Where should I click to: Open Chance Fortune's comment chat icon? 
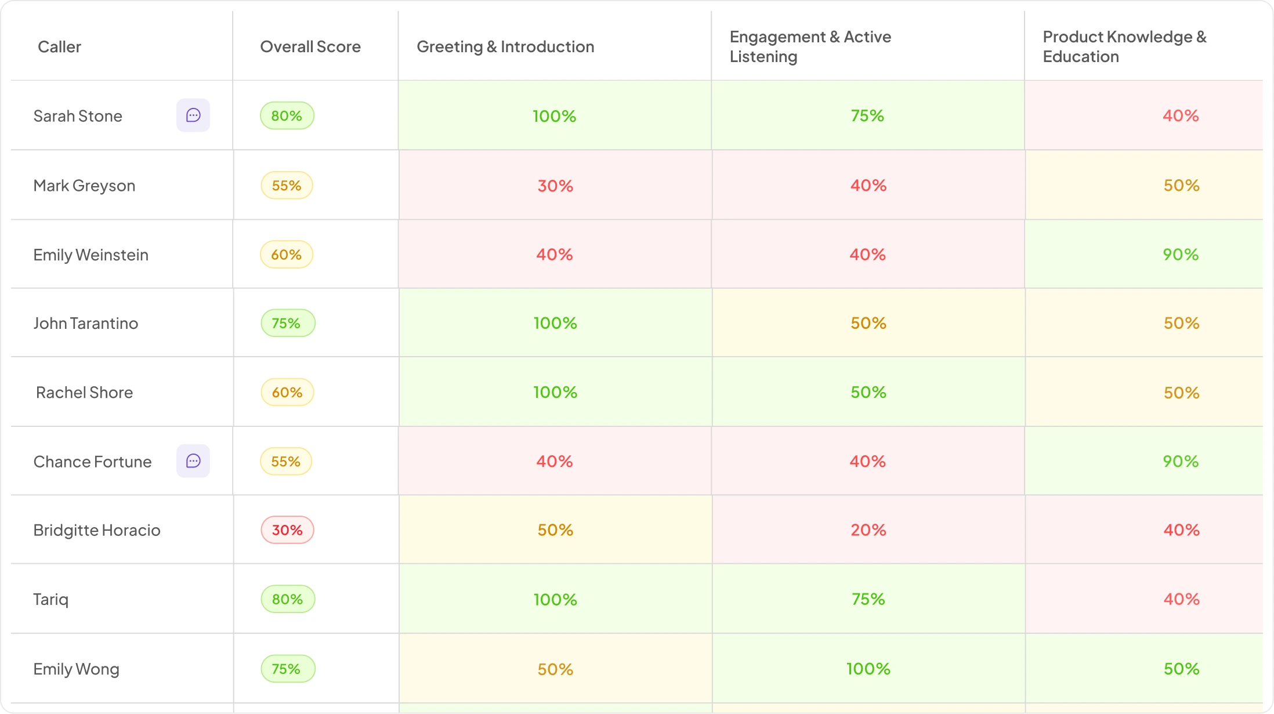[x=193, y=461]
